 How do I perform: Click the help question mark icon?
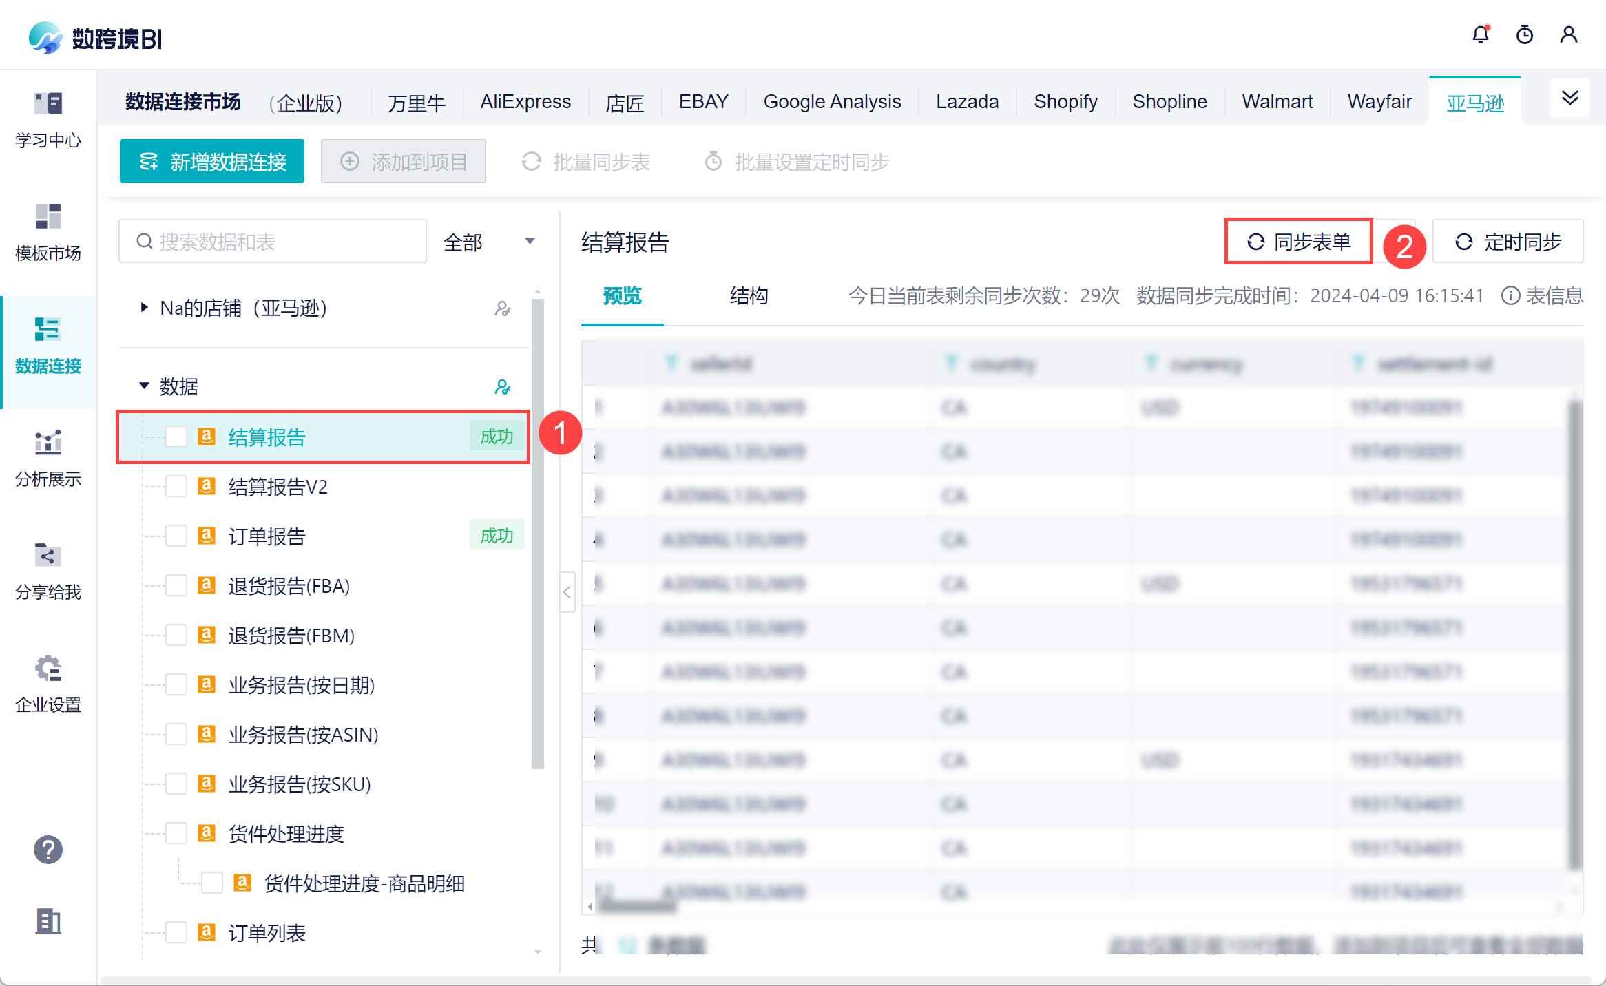tap(48, 850)
